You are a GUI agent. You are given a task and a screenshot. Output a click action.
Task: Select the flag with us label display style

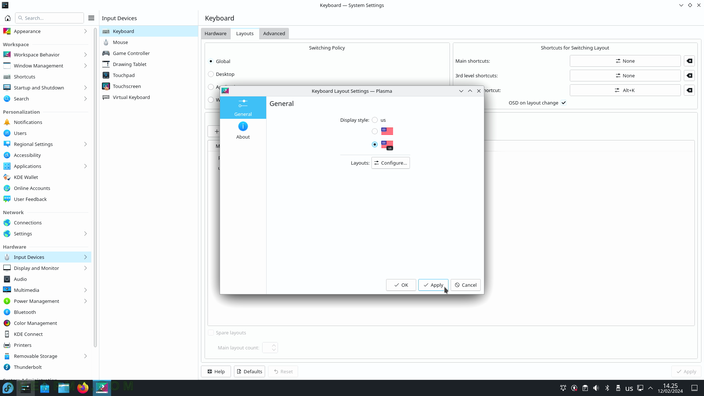tap(375, 144)
